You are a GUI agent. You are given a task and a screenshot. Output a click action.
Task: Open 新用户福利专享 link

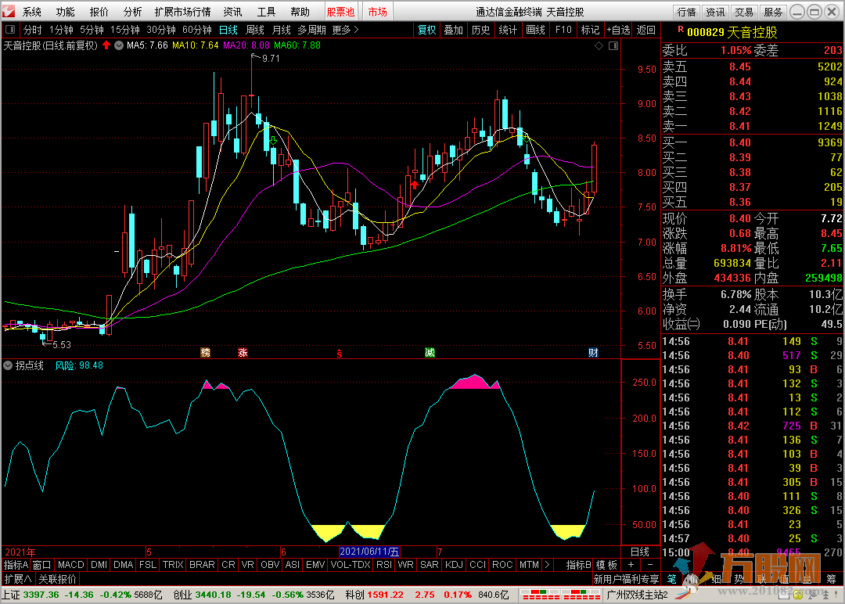click(626, 579)
